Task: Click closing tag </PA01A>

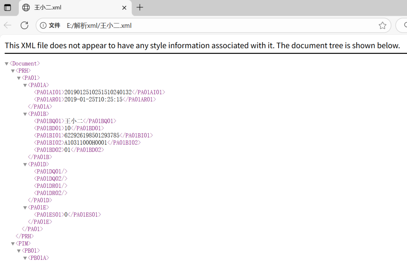Action: click(40, 107)
